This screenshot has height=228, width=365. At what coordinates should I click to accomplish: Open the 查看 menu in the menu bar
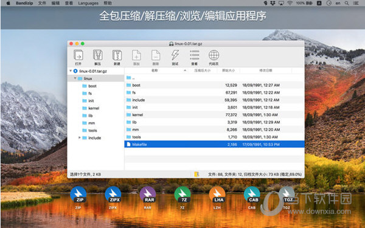(x=69, y=3)
